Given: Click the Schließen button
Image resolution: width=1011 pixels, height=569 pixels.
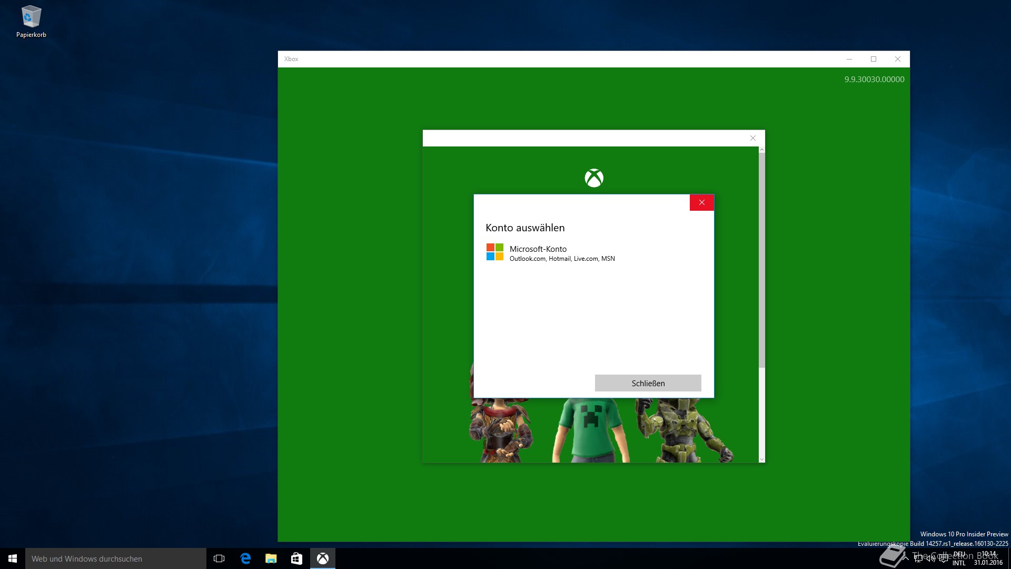Looking at the screenshot, I should (648, 383).
